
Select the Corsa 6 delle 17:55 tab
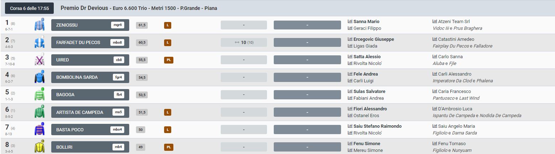[29, 8]
